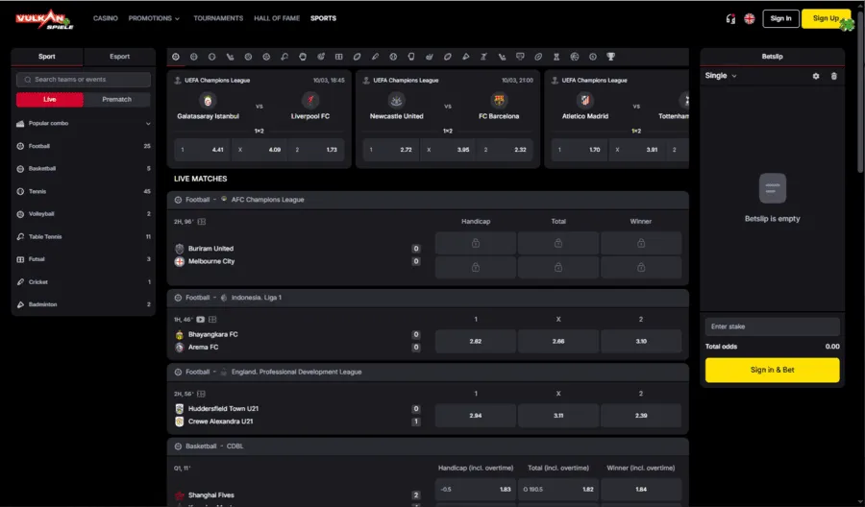Click the Sign in & Bet button
The image size is (865, 507).
click(x=773, y=370)
